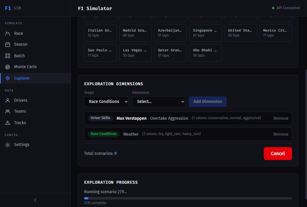Image resolution: width=307 pixels, height=207 pixels.
Task: Click the values list dry, light_rain, heavy_rain
Action: pyautogui.click(x=171, y=134)
